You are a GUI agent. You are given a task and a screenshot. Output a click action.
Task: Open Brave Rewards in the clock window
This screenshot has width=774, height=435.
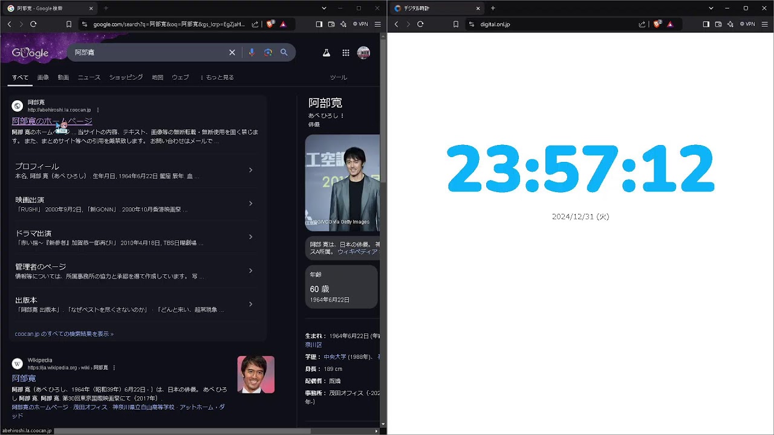point(670,24)
